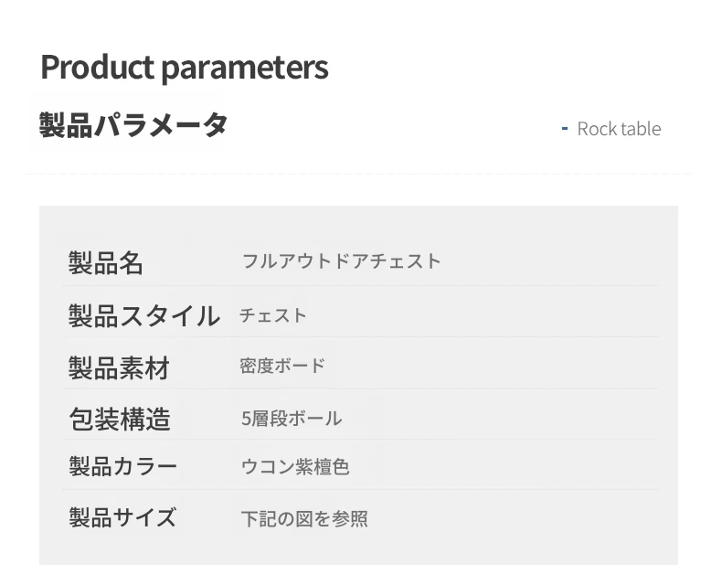Click the dashed divider line below the heading

[358, 174]
